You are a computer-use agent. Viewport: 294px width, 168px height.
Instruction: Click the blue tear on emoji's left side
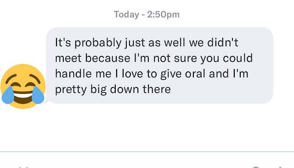8,95
